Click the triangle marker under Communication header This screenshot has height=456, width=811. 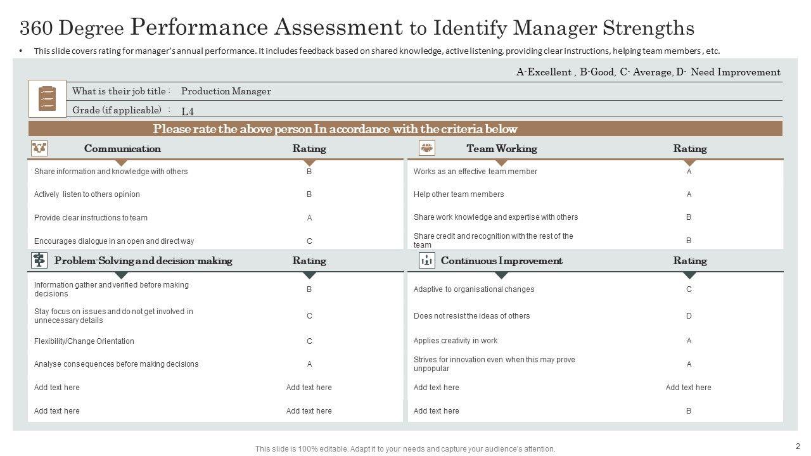click(x=122, y=163)
